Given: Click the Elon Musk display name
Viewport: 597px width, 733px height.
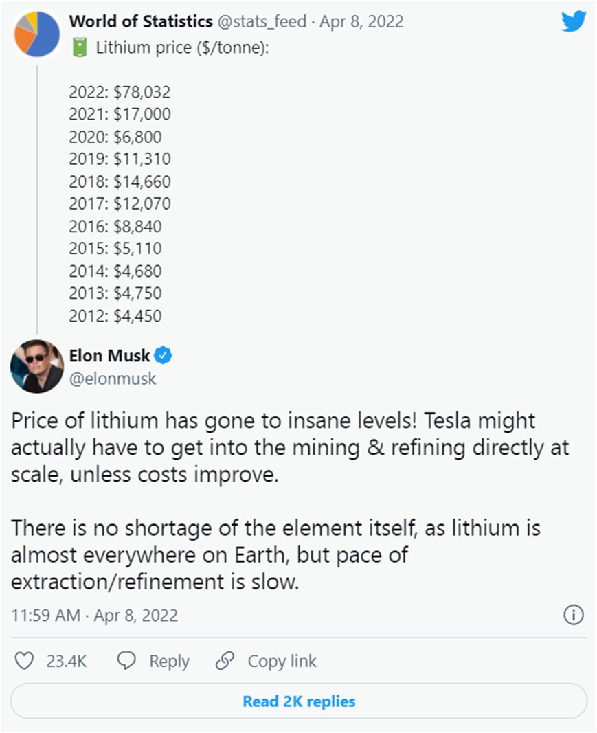Looking at the screenshot, I should 109,355.
